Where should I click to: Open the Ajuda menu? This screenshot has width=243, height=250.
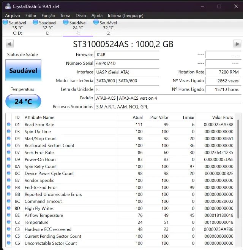point(97,16)
